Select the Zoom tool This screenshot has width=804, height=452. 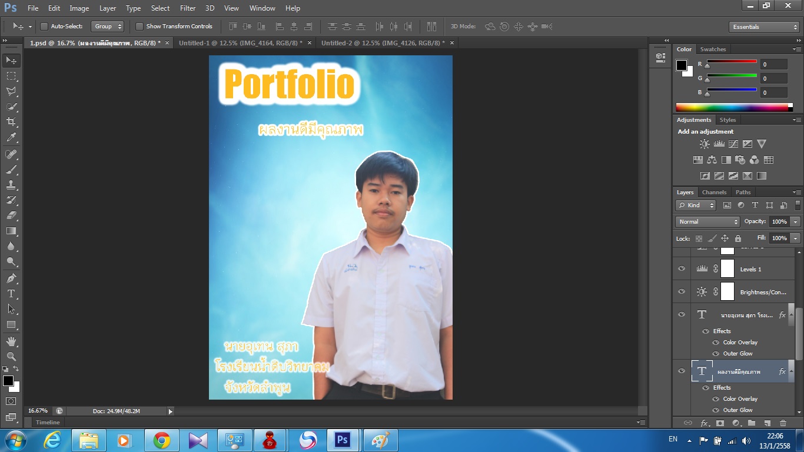tap(11, 357)
